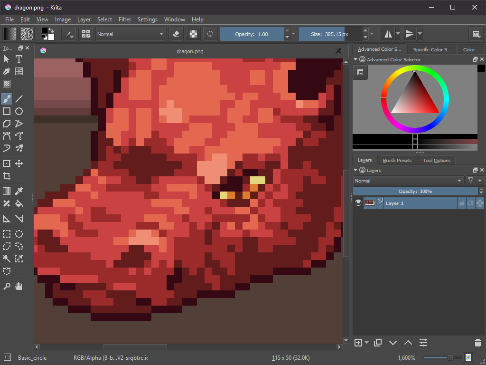This screenshot has width=486, height=365.
Task: Collapse the Advanced Color Selector docker
Action: coord(355,59)
